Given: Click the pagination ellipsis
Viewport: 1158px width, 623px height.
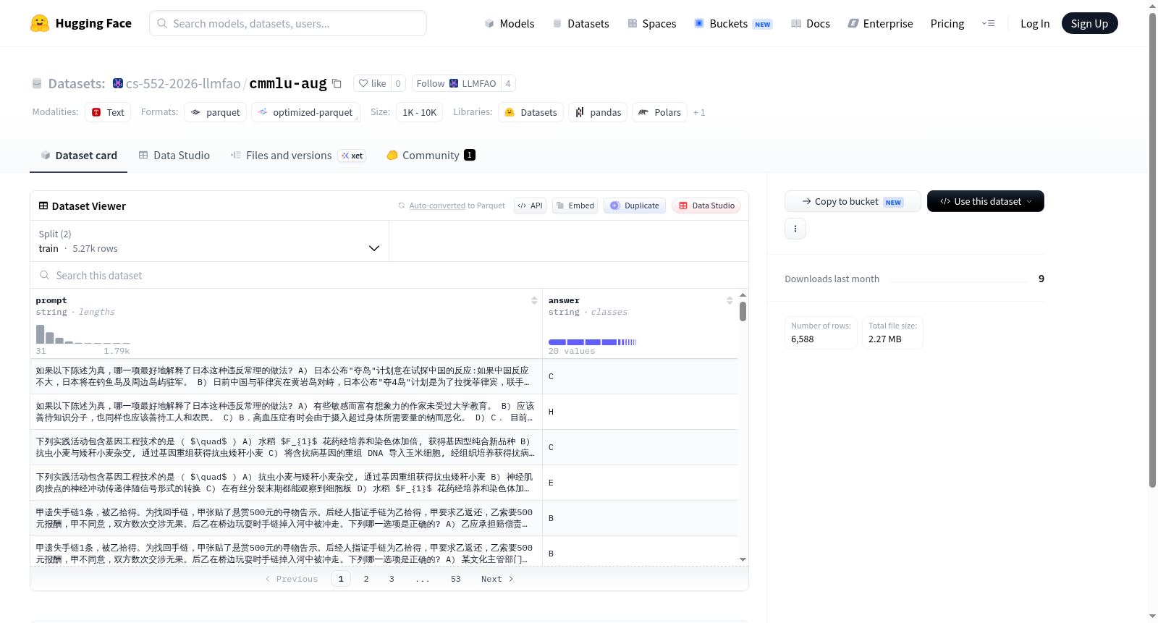Looking at the screenshot, I should pos(423,579).
